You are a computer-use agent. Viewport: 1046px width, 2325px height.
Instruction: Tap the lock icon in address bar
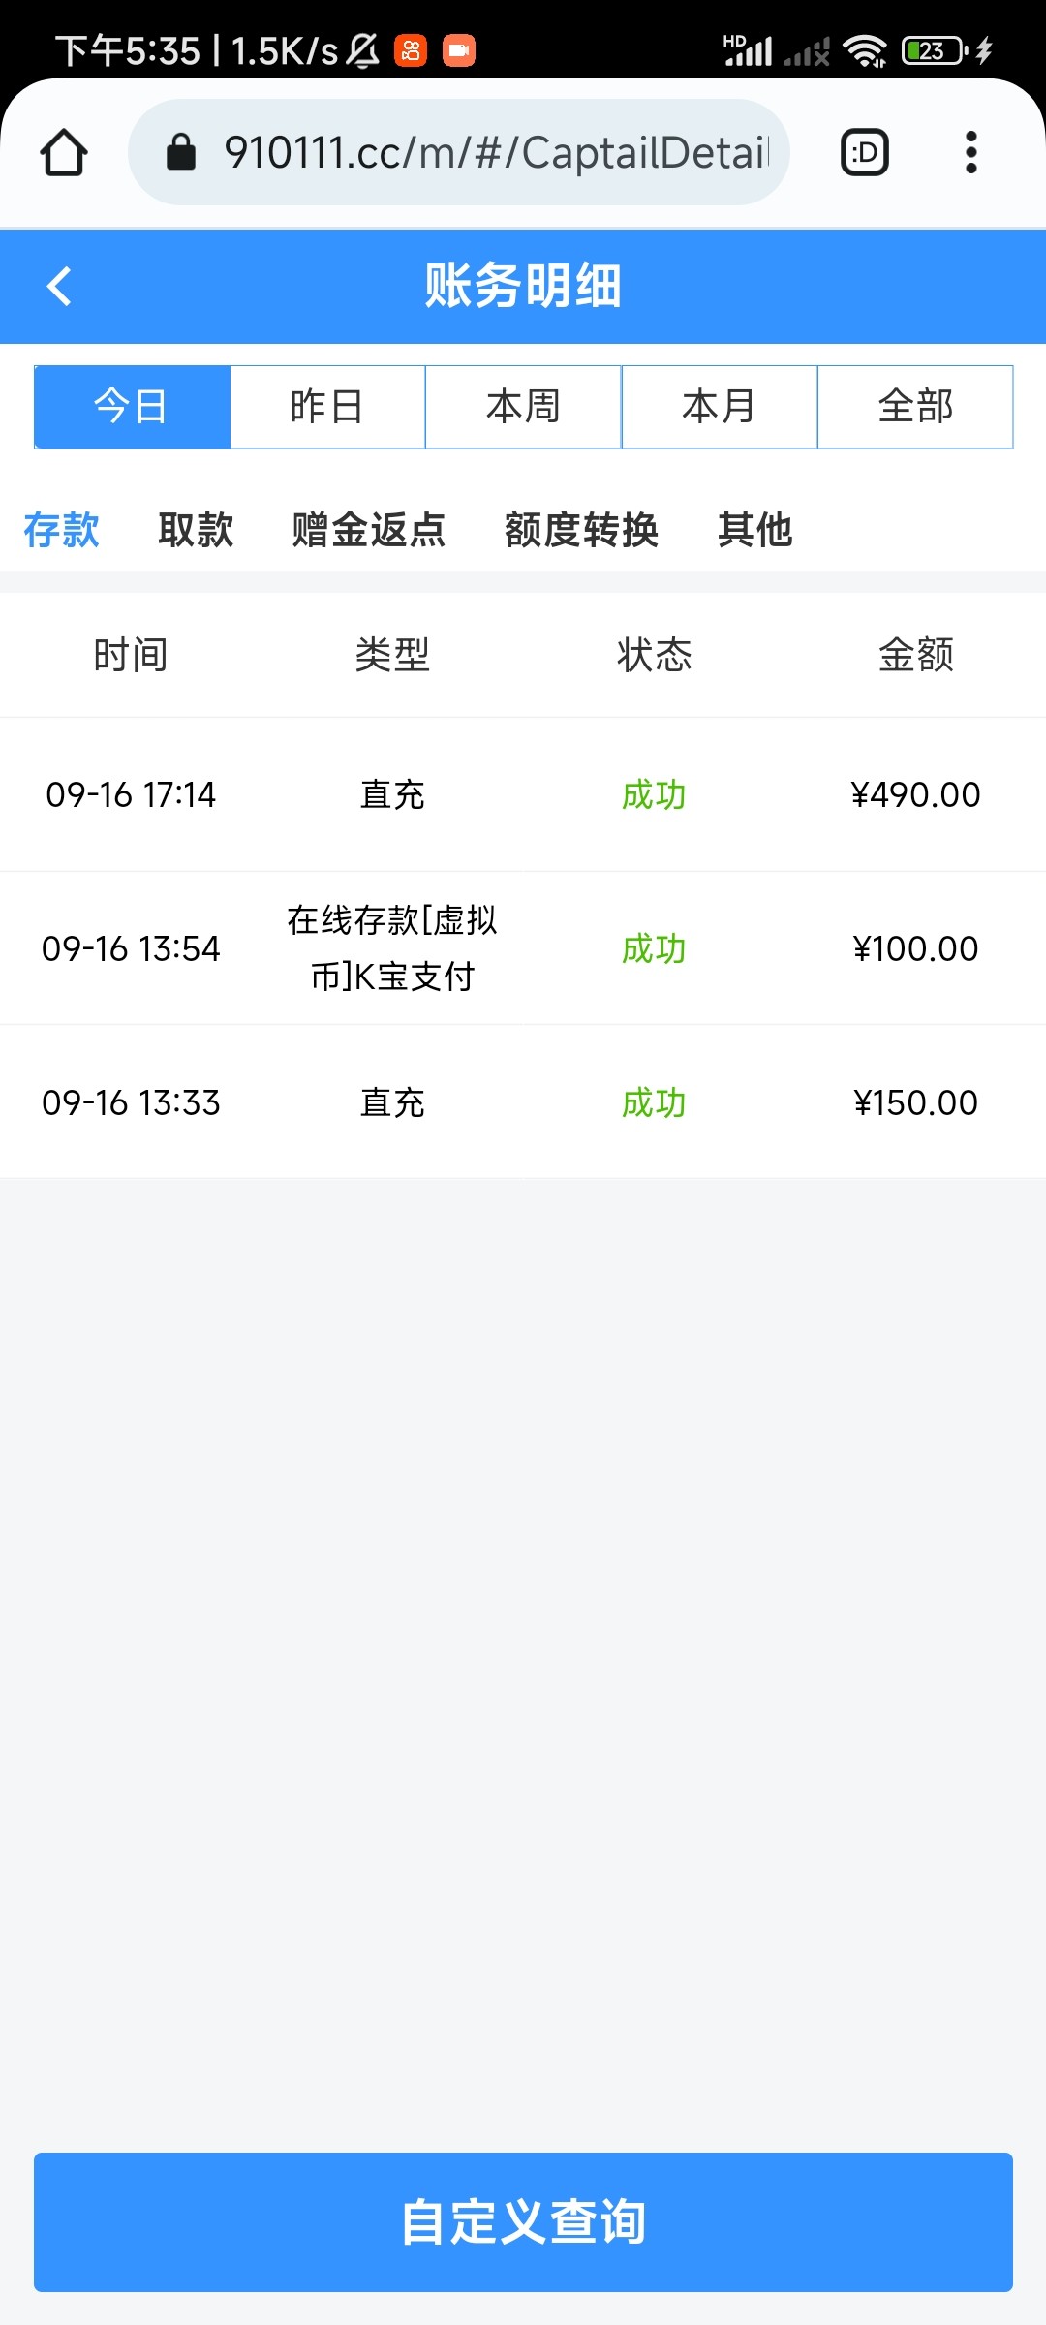pos(181,152)
